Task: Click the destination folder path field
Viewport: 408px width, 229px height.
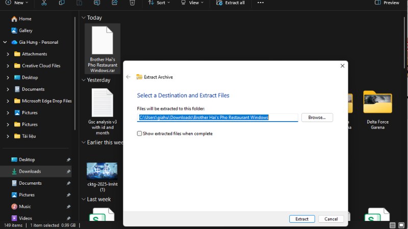Action: click(218, 117)
